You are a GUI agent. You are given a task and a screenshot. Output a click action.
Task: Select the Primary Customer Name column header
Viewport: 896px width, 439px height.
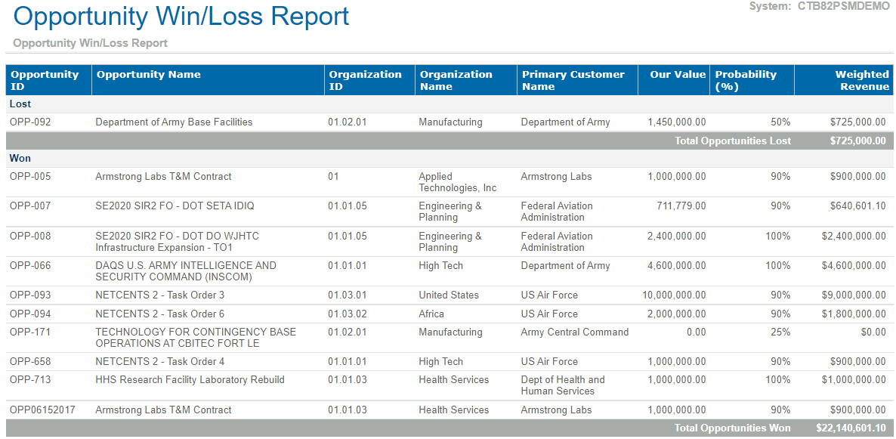point(573,80)
